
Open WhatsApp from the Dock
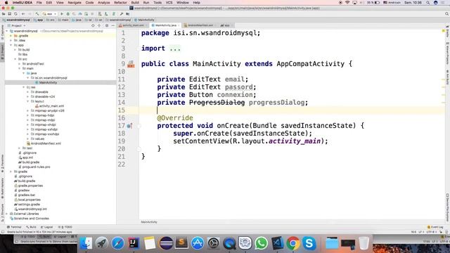click(x=261, y=243)
